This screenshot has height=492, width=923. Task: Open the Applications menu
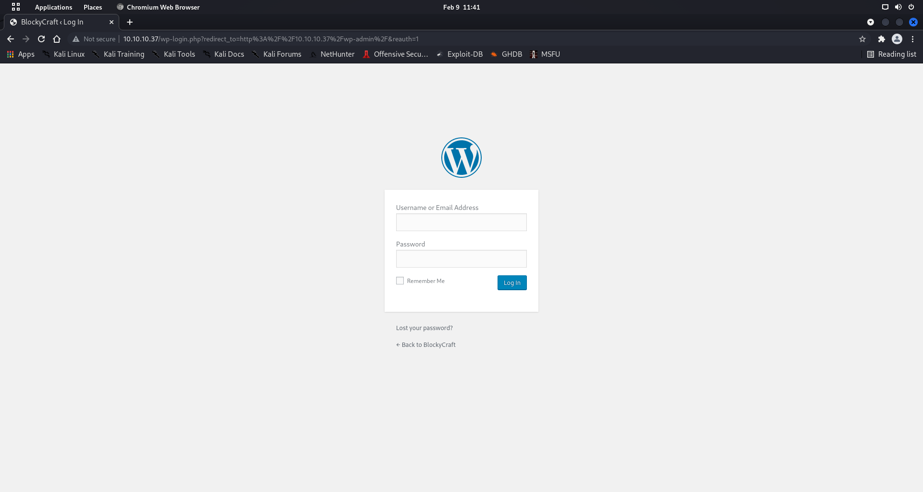tap(53, 7)
